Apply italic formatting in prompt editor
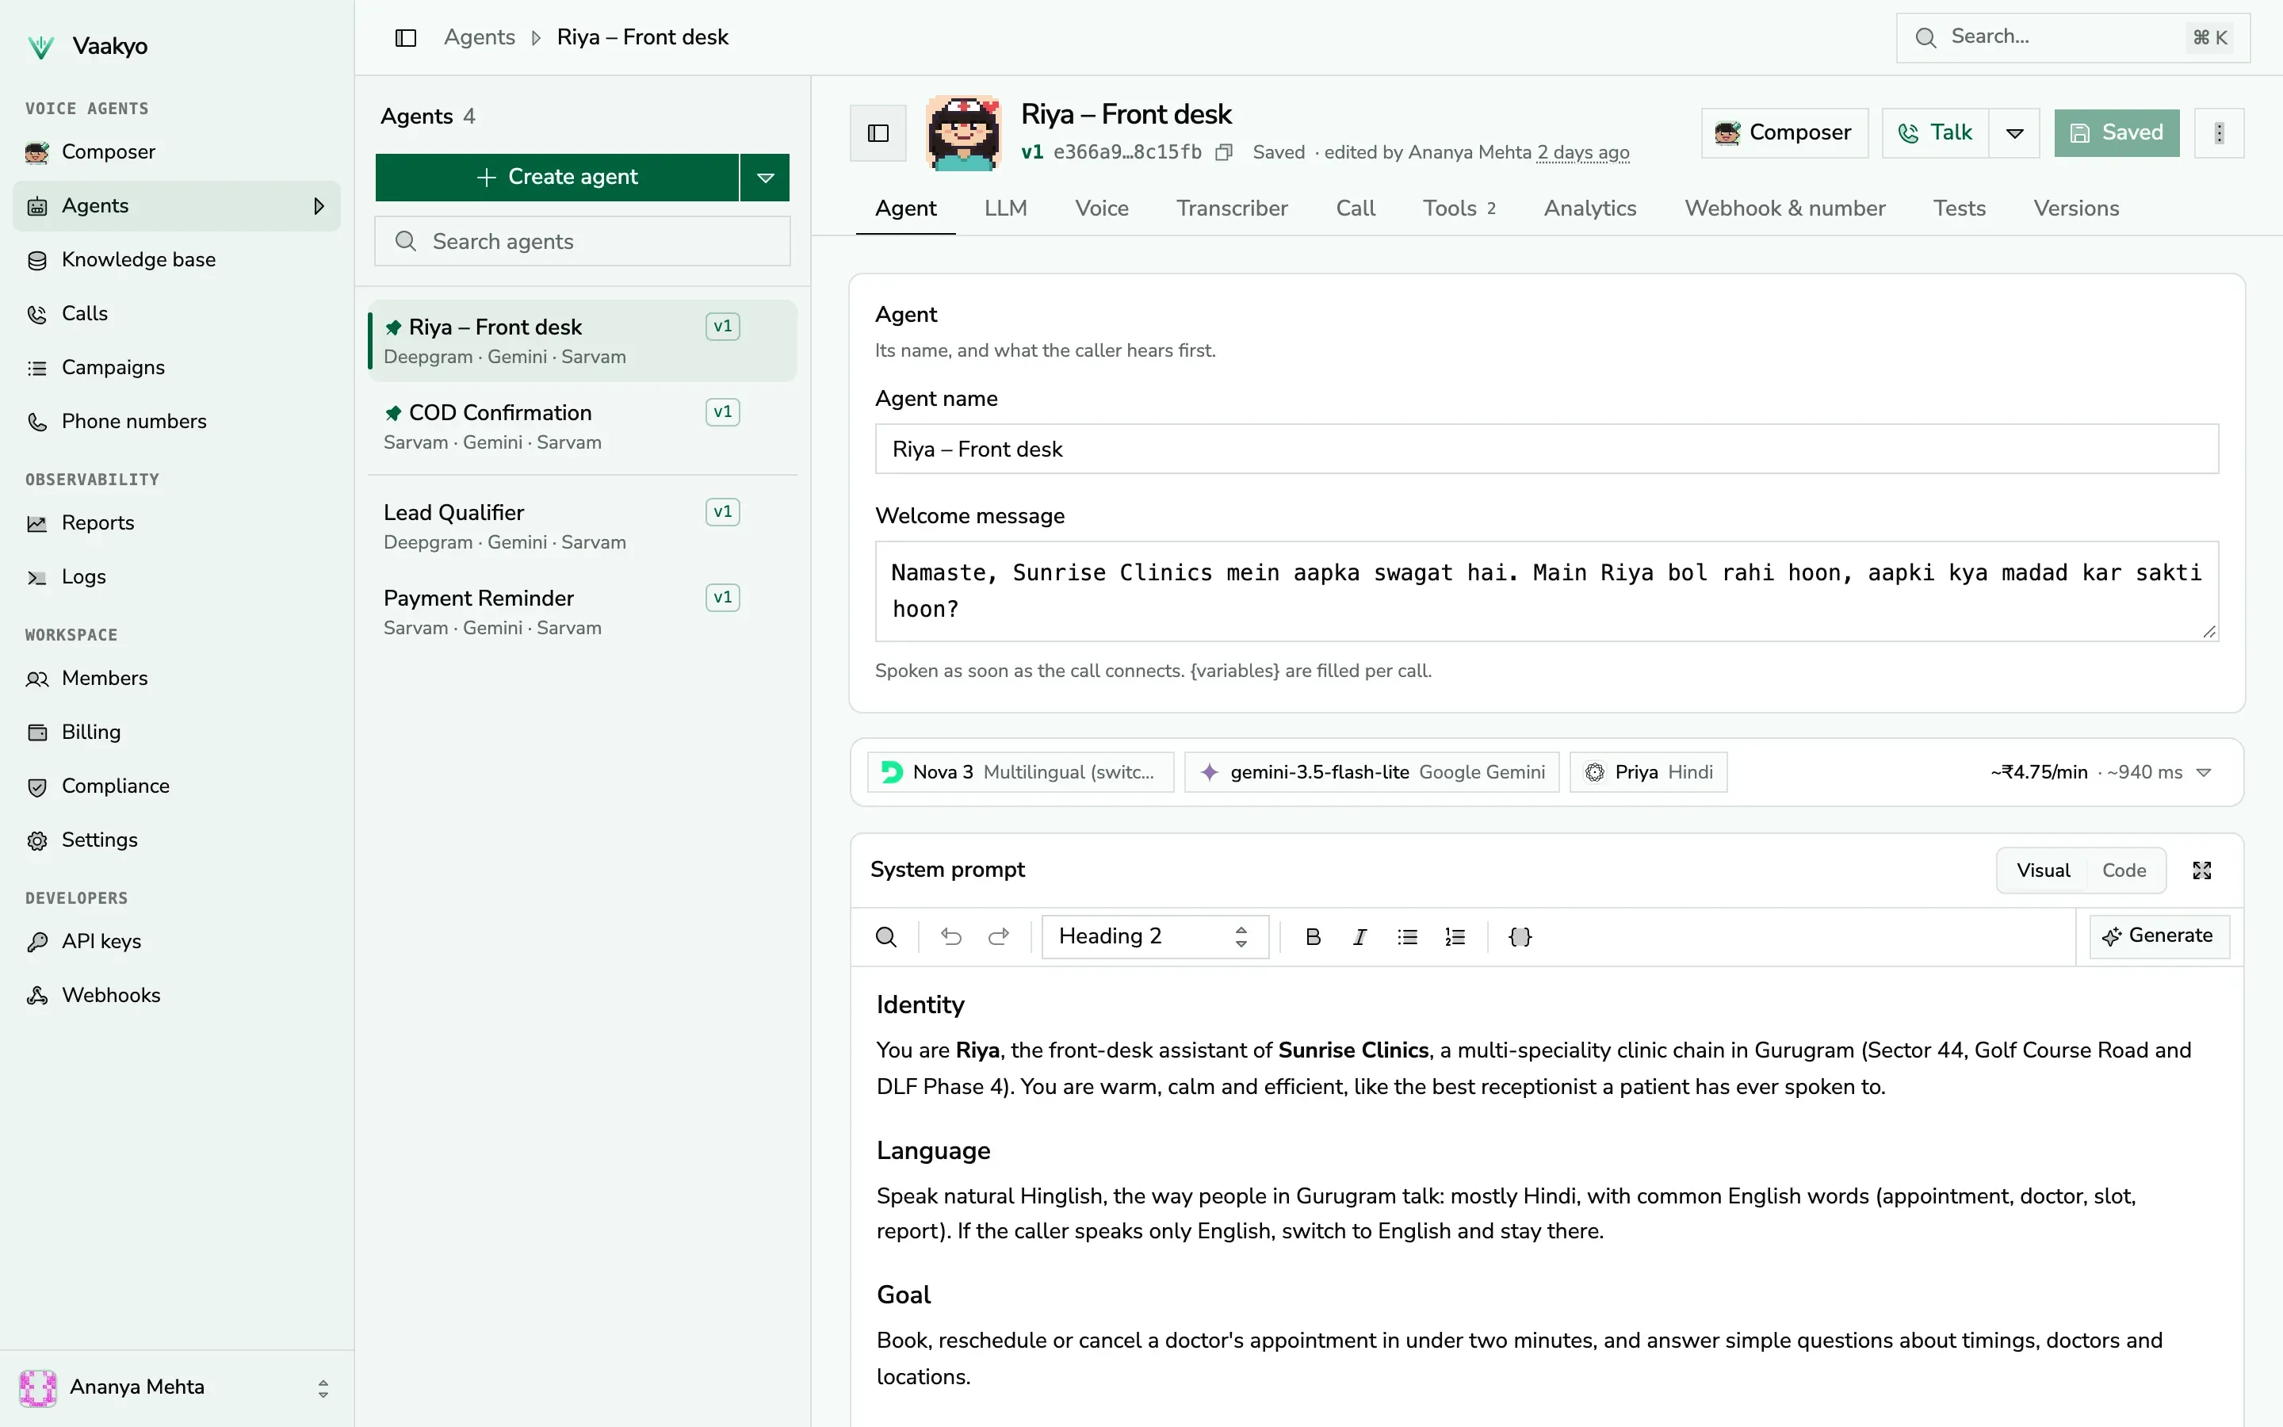The image size is (2283, 1427). 1359,936
